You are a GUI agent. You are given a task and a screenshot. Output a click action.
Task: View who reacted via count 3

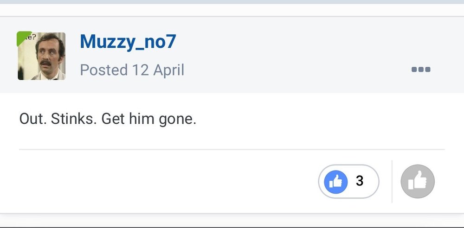[360, 181]
